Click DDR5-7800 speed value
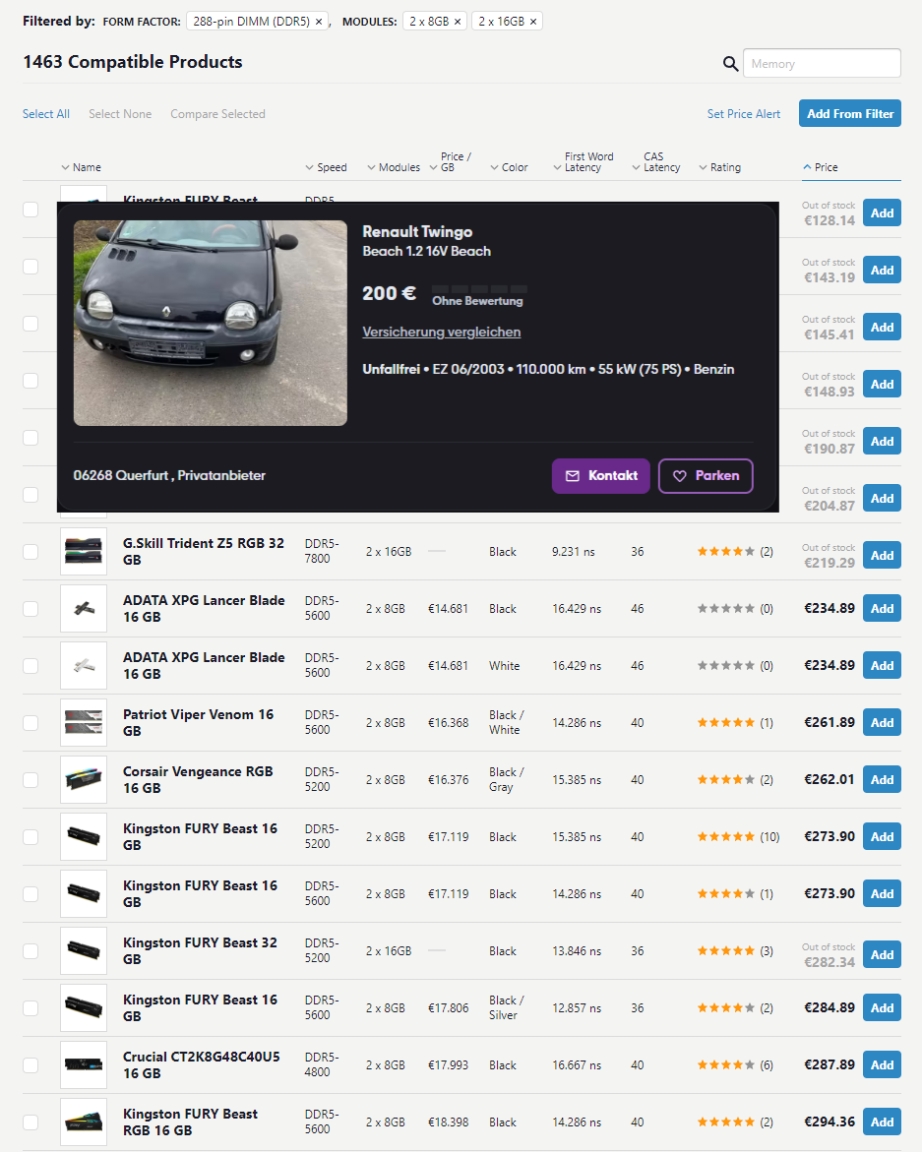 322,552
